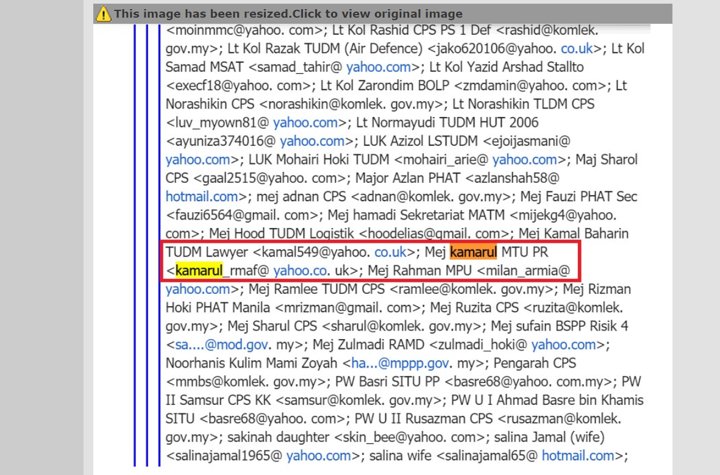This screenshot has height=475, width=720.
Task: Open yahoo.com link after luv_myown81@
Action: [x=305, y=123]
